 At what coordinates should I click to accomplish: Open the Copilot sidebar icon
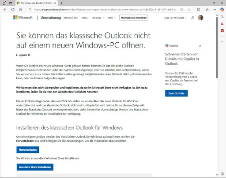pyautogui.click(x=222, y=10)
